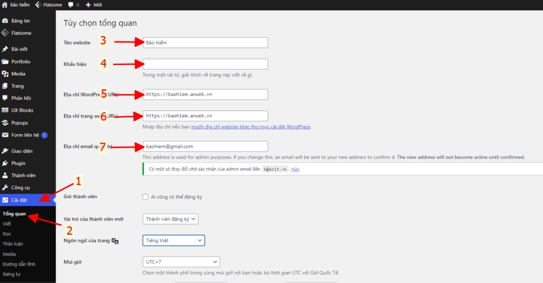Open Media library icon in sidebar

5,74
